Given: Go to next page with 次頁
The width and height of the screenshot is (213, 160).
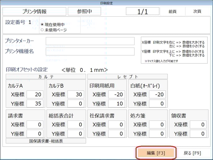Looking at the screenshot, I should click(x=197, y=11).
